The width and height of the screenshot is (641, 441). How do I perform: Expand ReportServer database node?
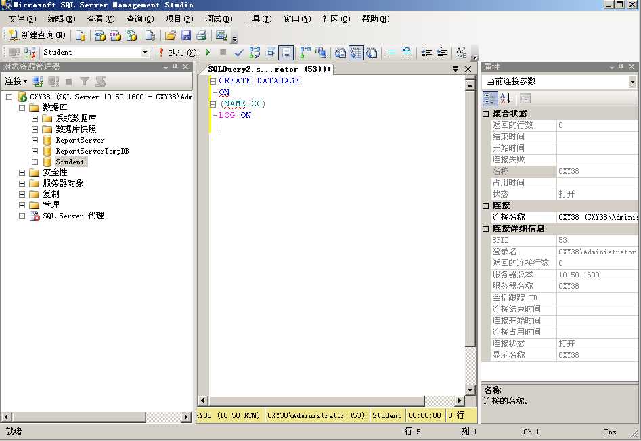pyautogui.click(x=35, y=140)
